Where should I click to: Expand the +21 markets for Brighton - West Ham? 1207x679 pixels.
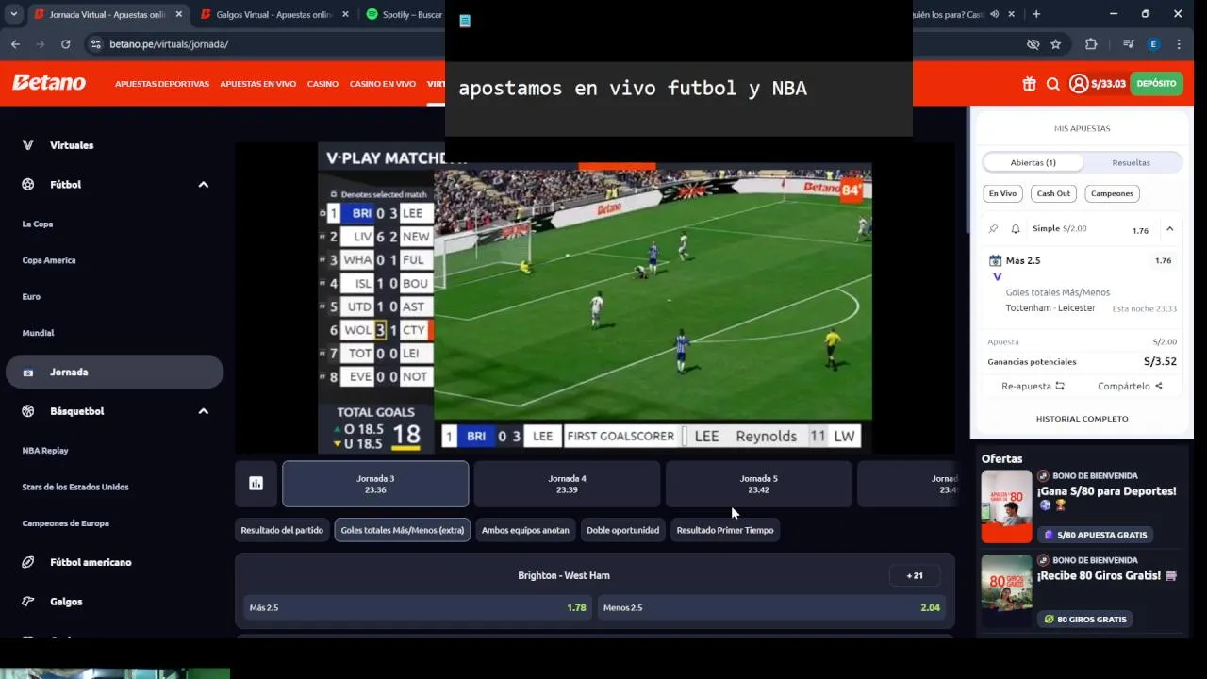[x=915, y=575]
